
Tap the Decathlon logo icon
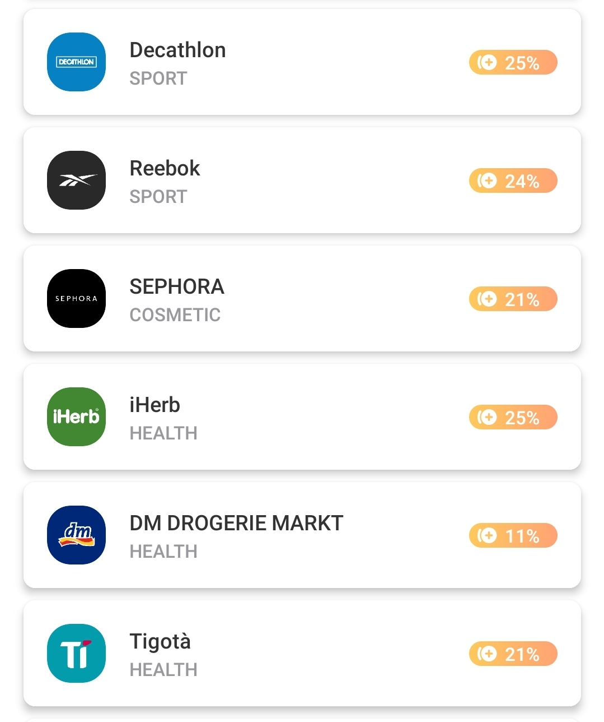(x=76, y=62)
